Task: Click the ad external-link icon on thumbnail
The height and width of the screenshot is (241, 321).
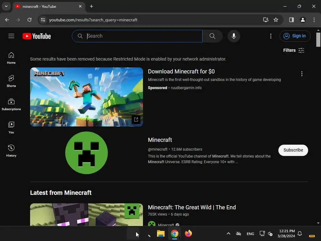Action: pos(136,120)
